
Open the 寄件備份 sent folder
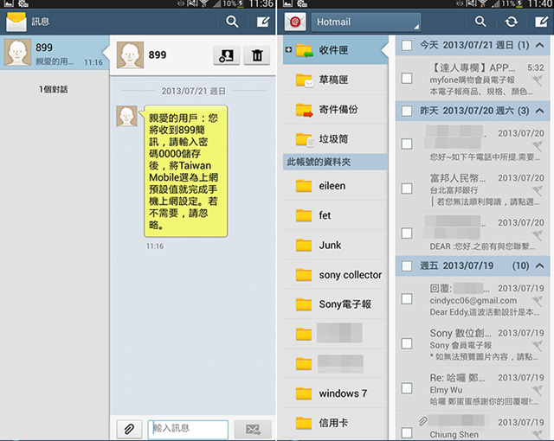point(335,109)
